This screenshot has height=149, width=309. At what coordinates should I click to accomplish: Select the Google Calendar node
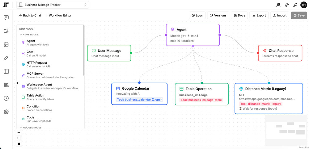pos(139,94)
